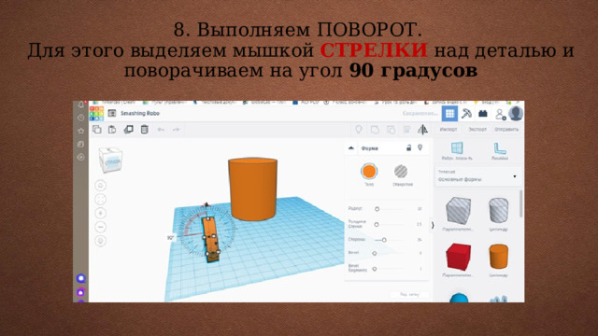Open the designs list icon beside Smashing Robo
This screenshot has height=336, width=598.
point(112,113)
